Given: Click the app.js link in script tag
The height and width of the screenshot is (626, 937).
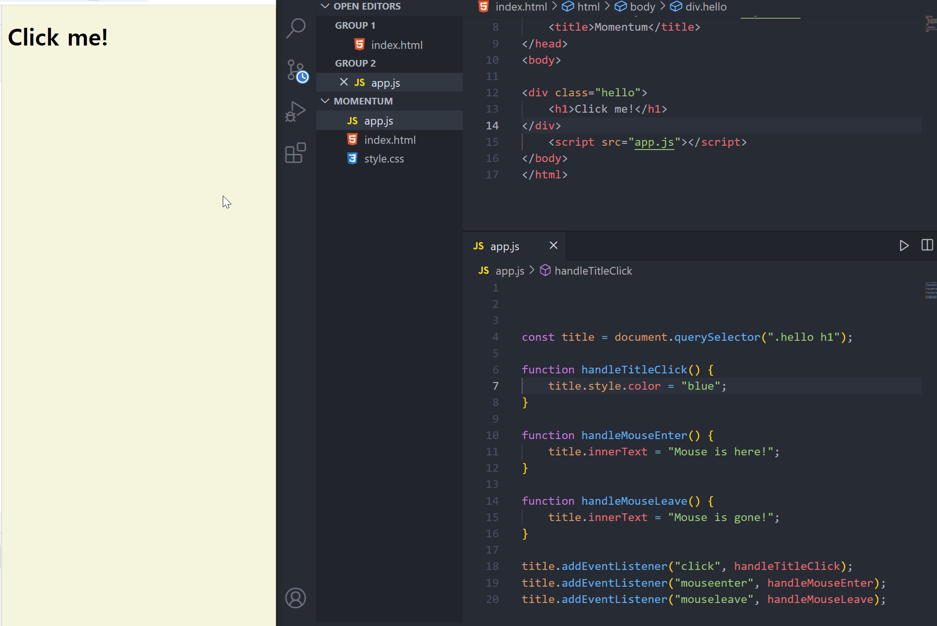Looking at the screenshot, I should [654, 142].
